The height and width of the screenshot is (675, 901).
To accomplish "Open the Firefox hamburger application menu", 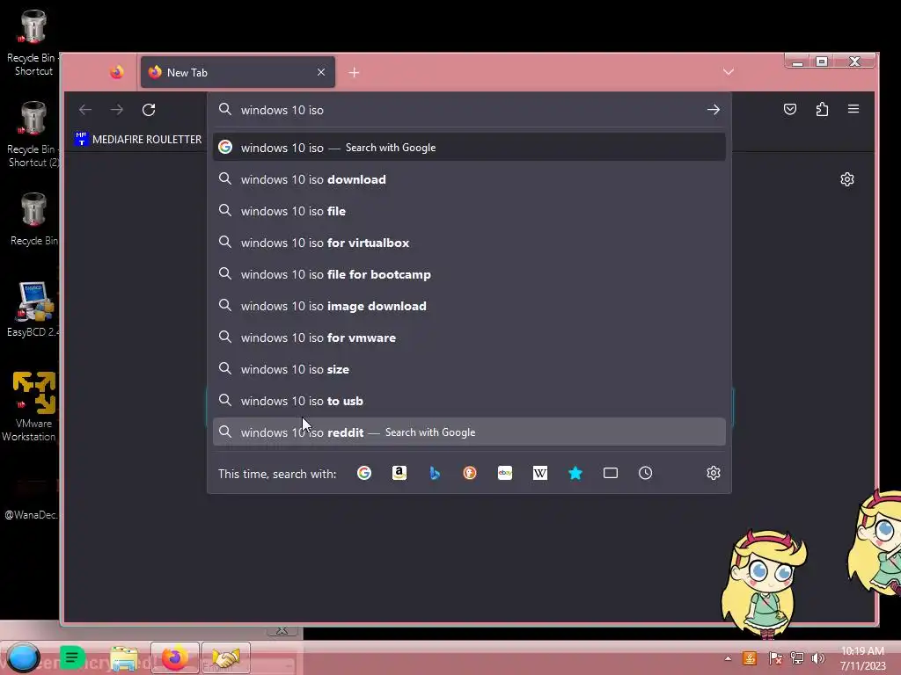I will point(853,109).
